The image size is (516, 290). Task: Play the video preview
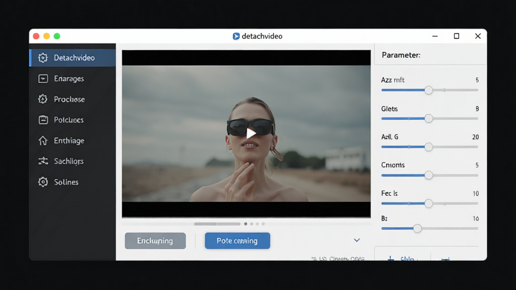click(x=251, y=133)
